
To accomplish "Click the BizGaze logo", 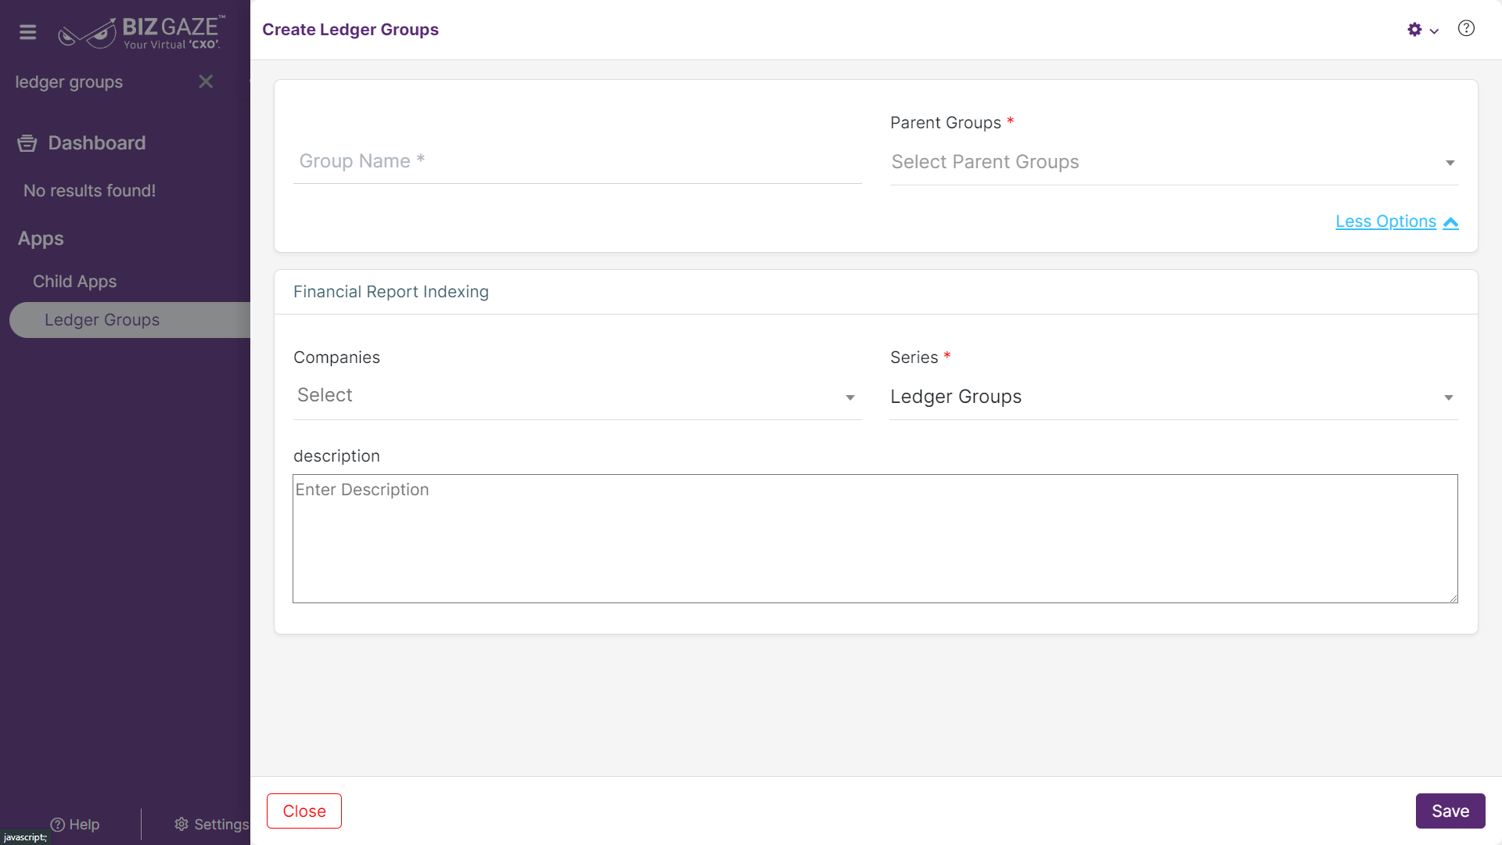I will (x=142, y=32).
